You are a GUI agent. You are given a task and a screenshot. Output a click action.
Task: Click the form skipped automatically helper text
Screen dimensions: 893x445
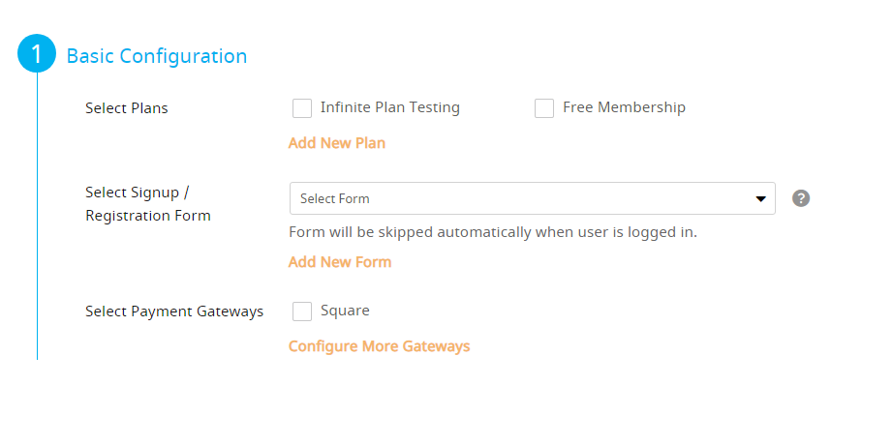click(x=493, y=232)
